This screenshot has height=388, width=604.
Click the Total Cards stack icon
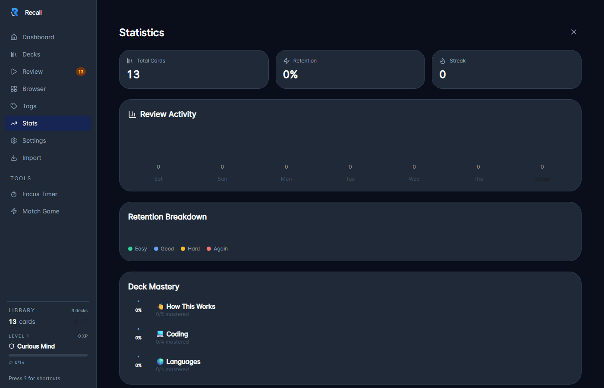click(x=130, y=61)
